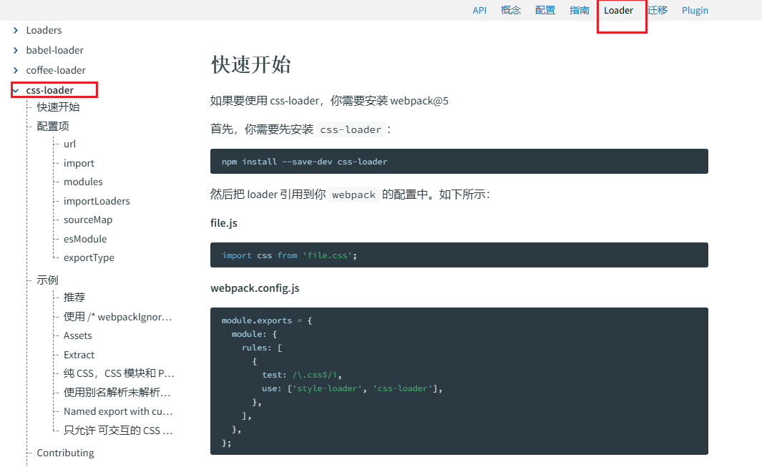Open 纯 CSS，CSS 模块和 P… link
This screenshot has width=762, height=467.
[119, 373]
